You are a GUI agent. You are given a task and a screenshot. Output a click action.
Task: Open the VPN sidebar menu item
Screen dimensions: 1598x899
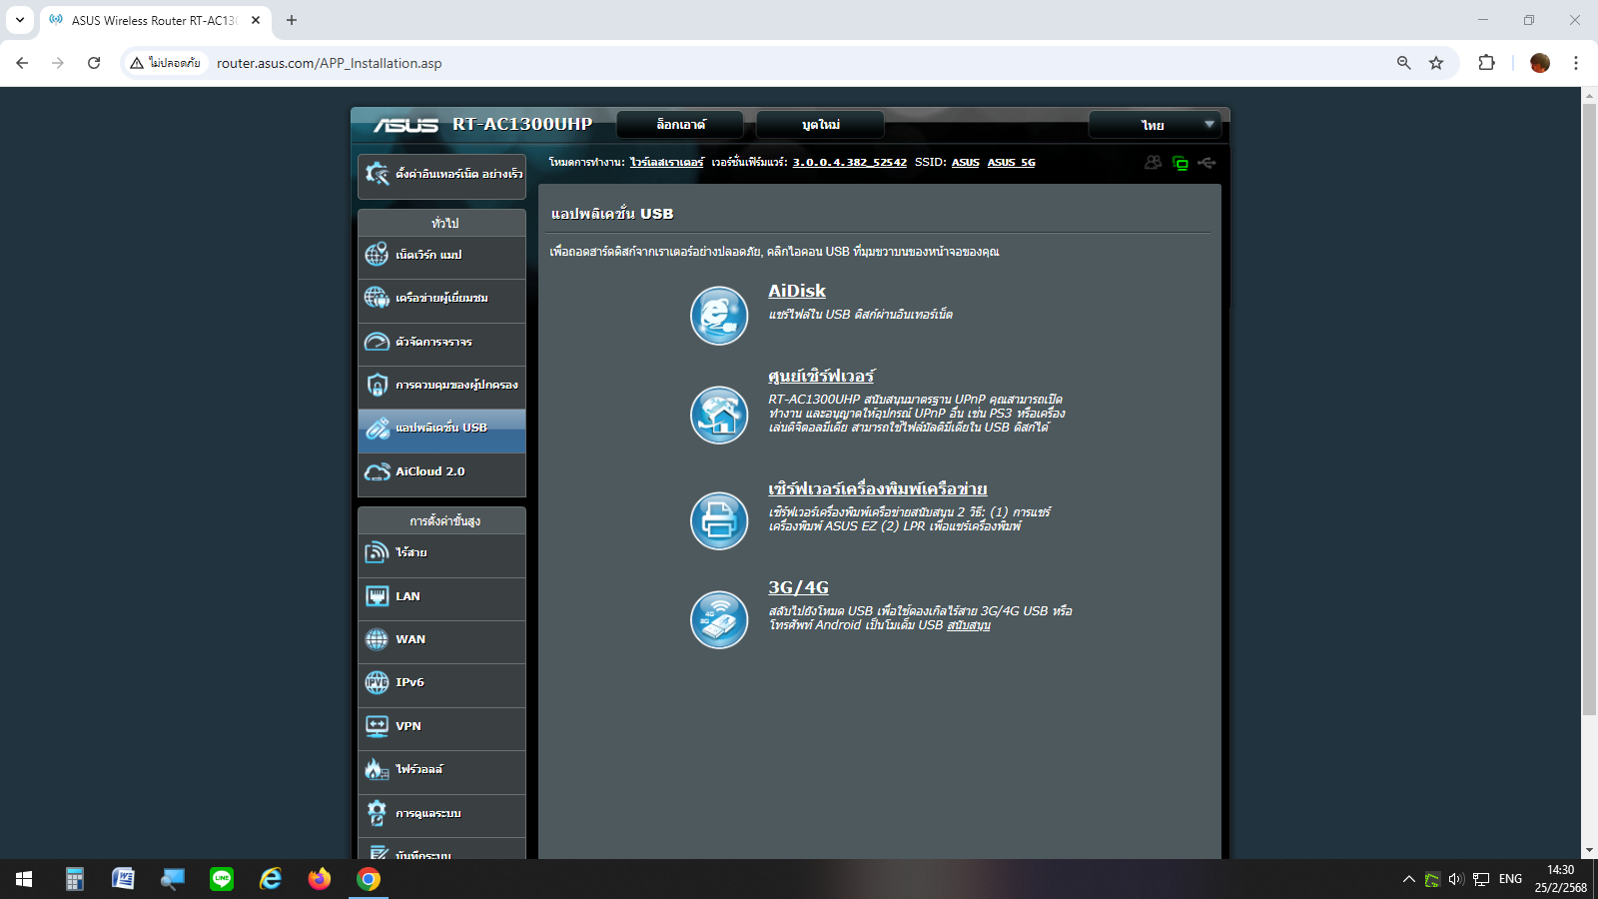(441, 726)
